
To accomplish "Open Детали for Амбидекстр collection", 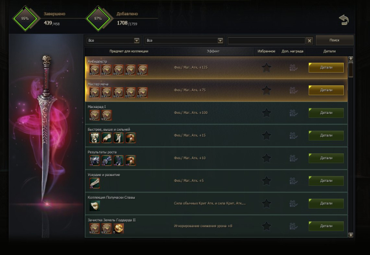I will point(326,67).
